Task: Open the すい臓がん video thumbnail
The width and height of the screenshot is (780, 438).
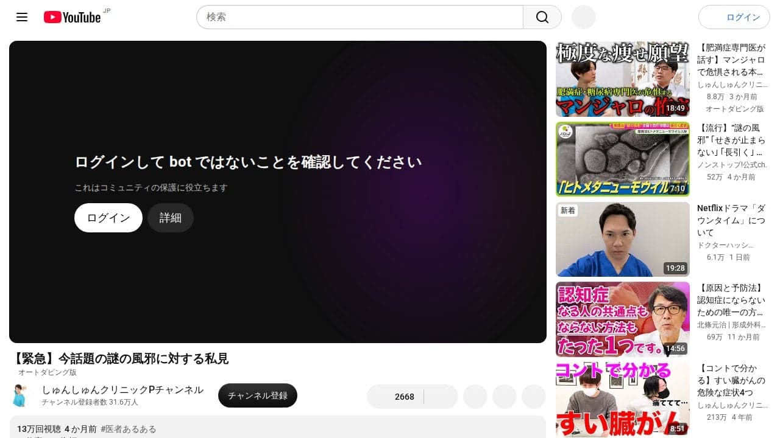Action: [623, 399]
